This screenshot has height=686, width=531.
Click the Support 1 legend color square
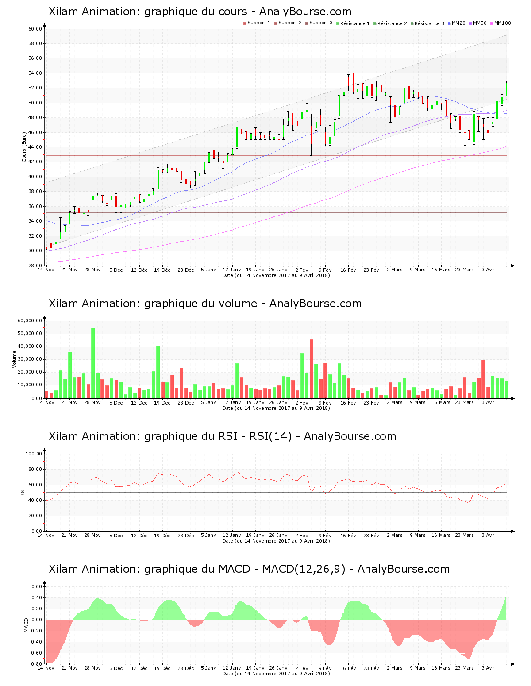[245, 23]
